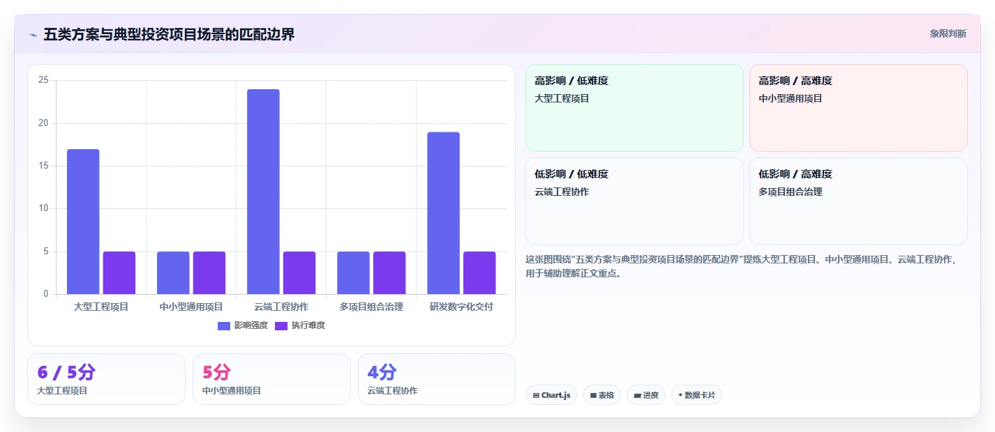This screenshot has width=995, height=432.
Task: Hide the 影响强度 dataset via legend label
Action: coord(250,326)
